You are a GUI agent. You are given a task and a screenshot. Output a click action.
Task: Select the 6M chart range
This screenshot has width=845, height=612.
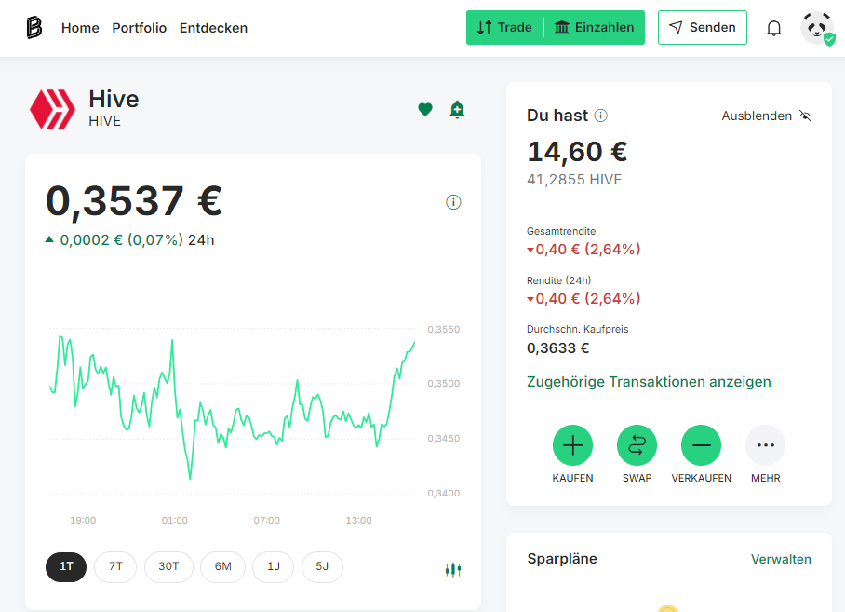point(222,566)
